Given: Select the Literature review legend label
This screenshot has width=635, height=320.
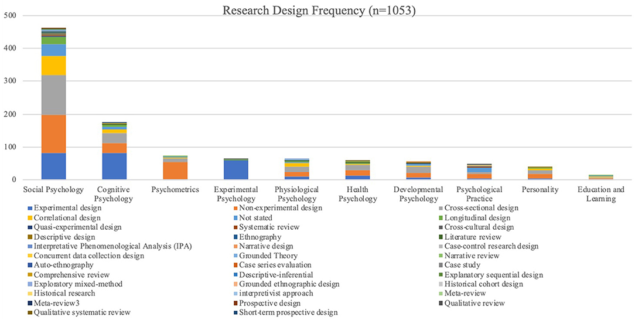Looking at the screenshot, I should (x=473, y=237).
